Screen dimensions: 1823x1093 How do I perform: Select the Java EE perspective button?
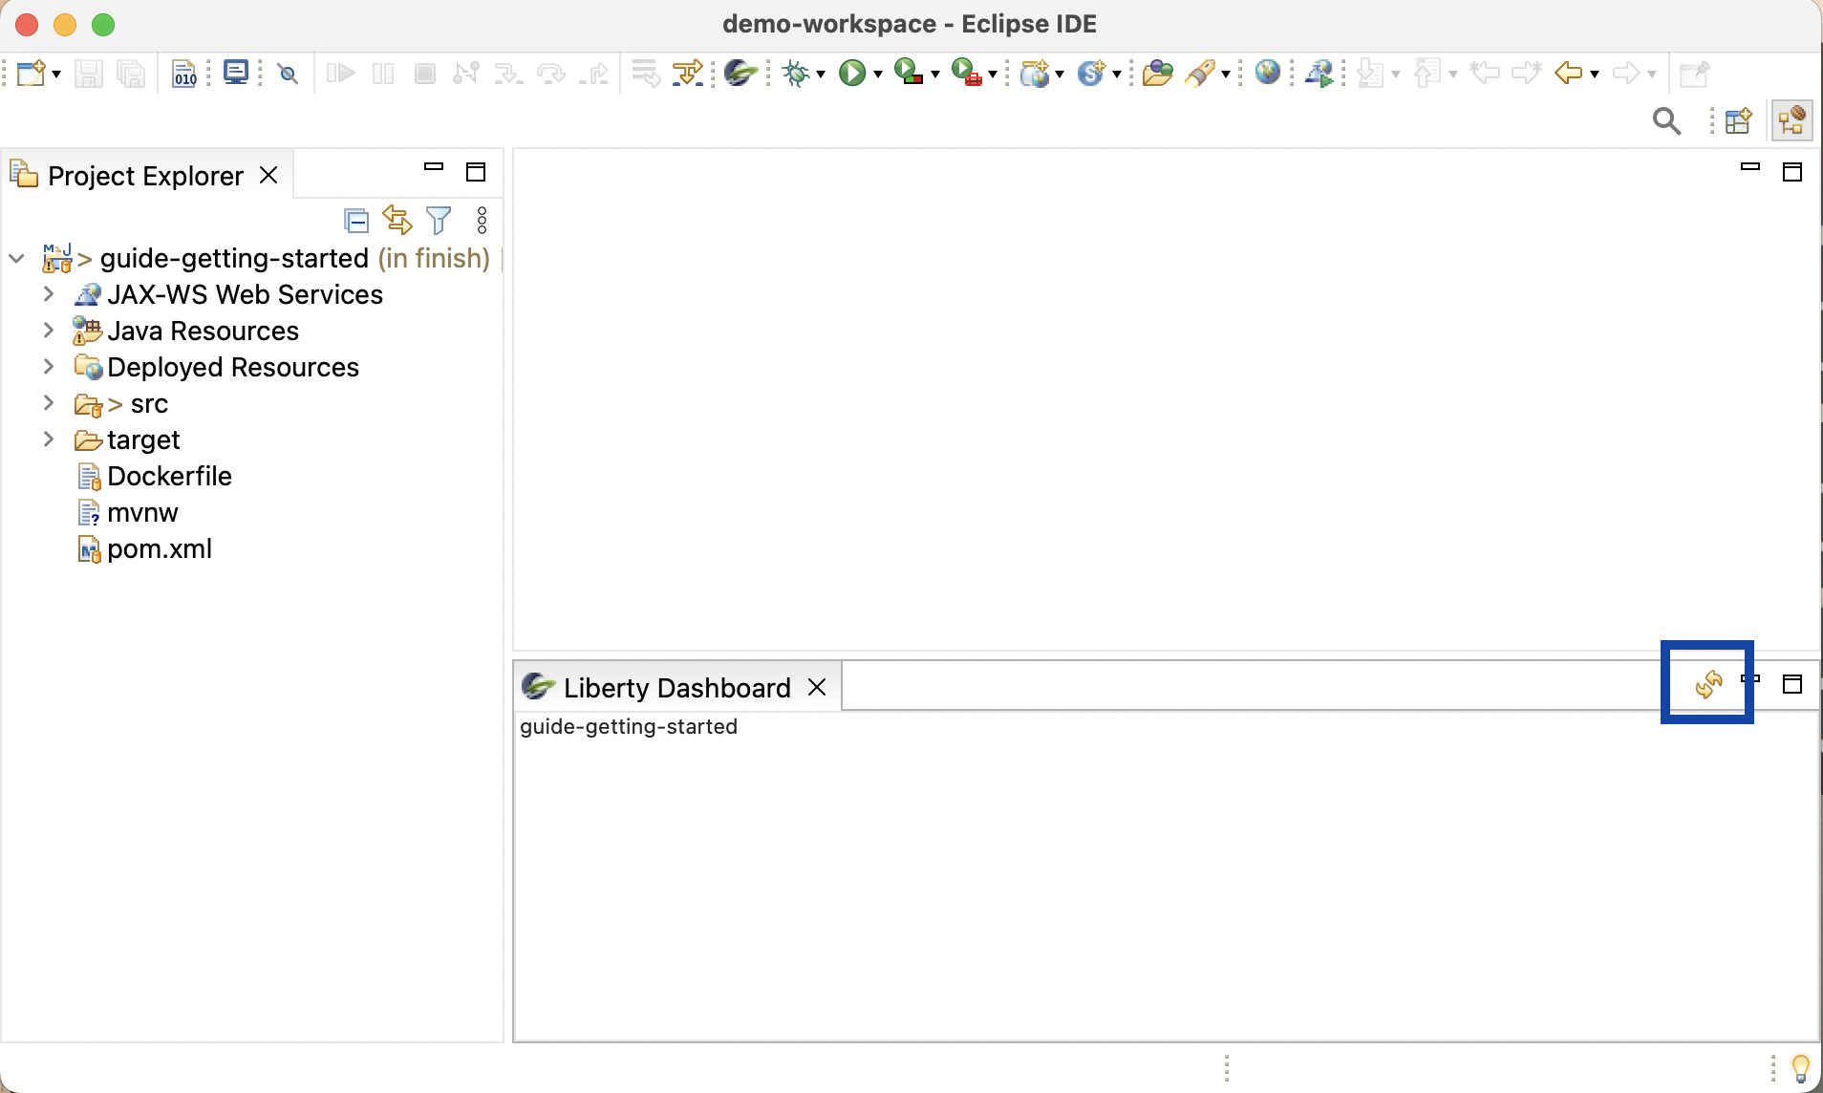(1791, 120)
